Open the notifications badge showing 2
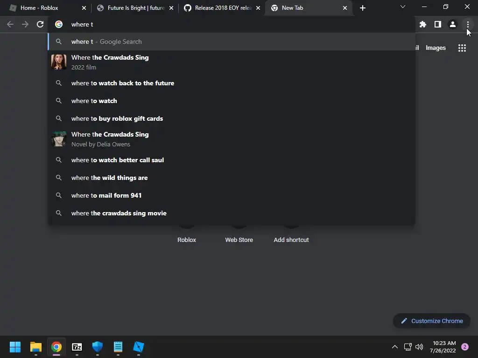 (x=465, y=347)
